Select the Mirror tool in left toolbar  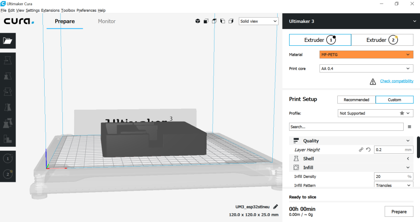tap(8, 107)
